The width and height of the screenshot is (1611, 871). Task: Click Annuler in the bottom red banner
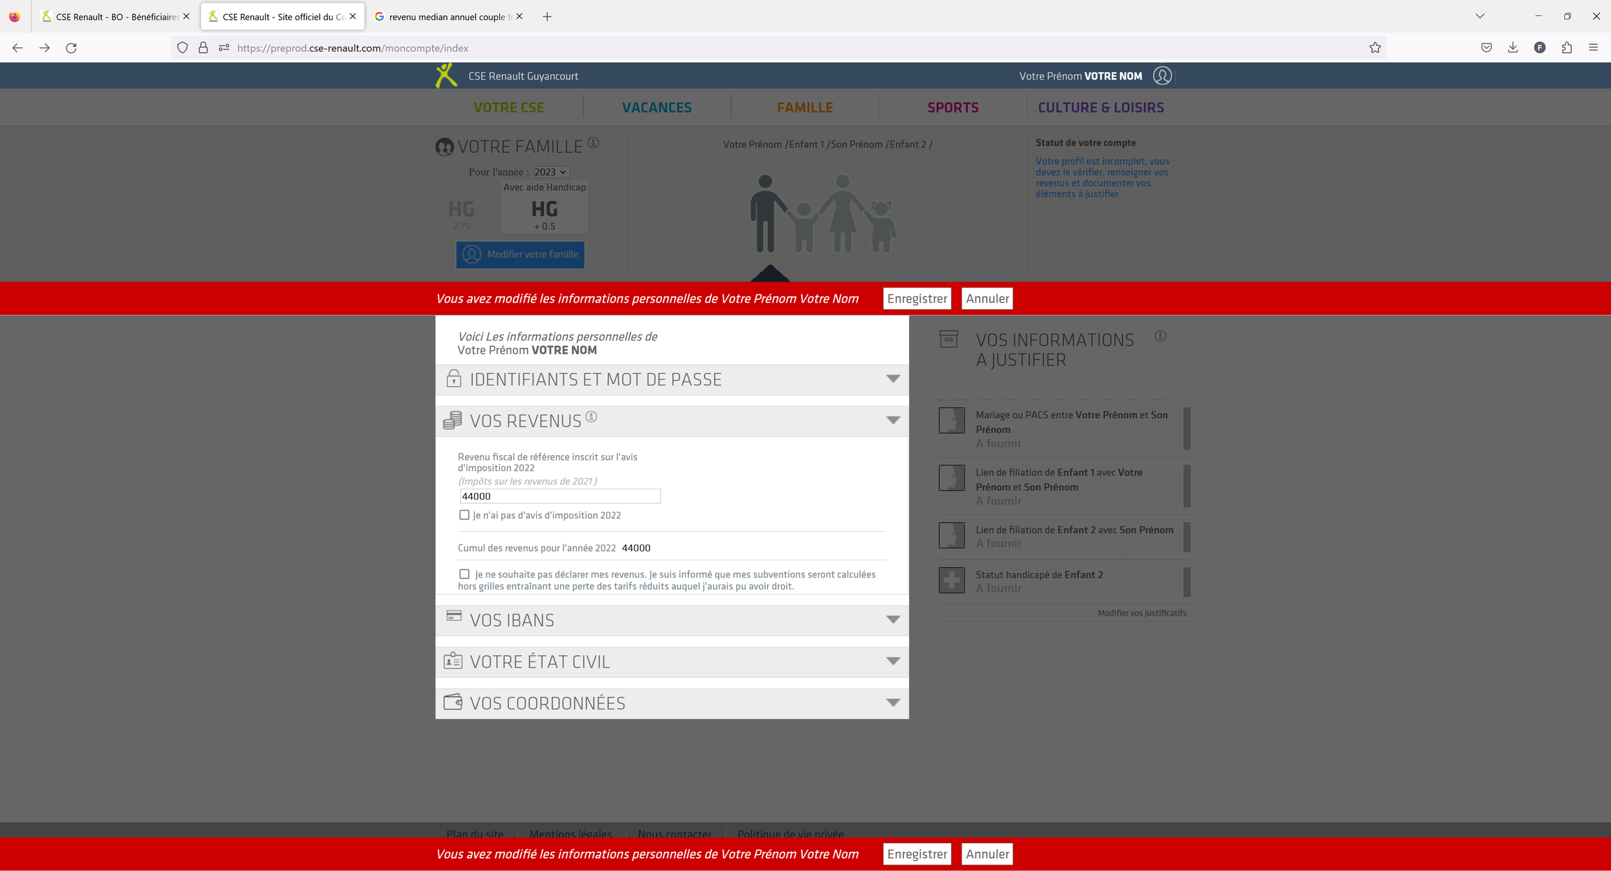tap(987, 854)
